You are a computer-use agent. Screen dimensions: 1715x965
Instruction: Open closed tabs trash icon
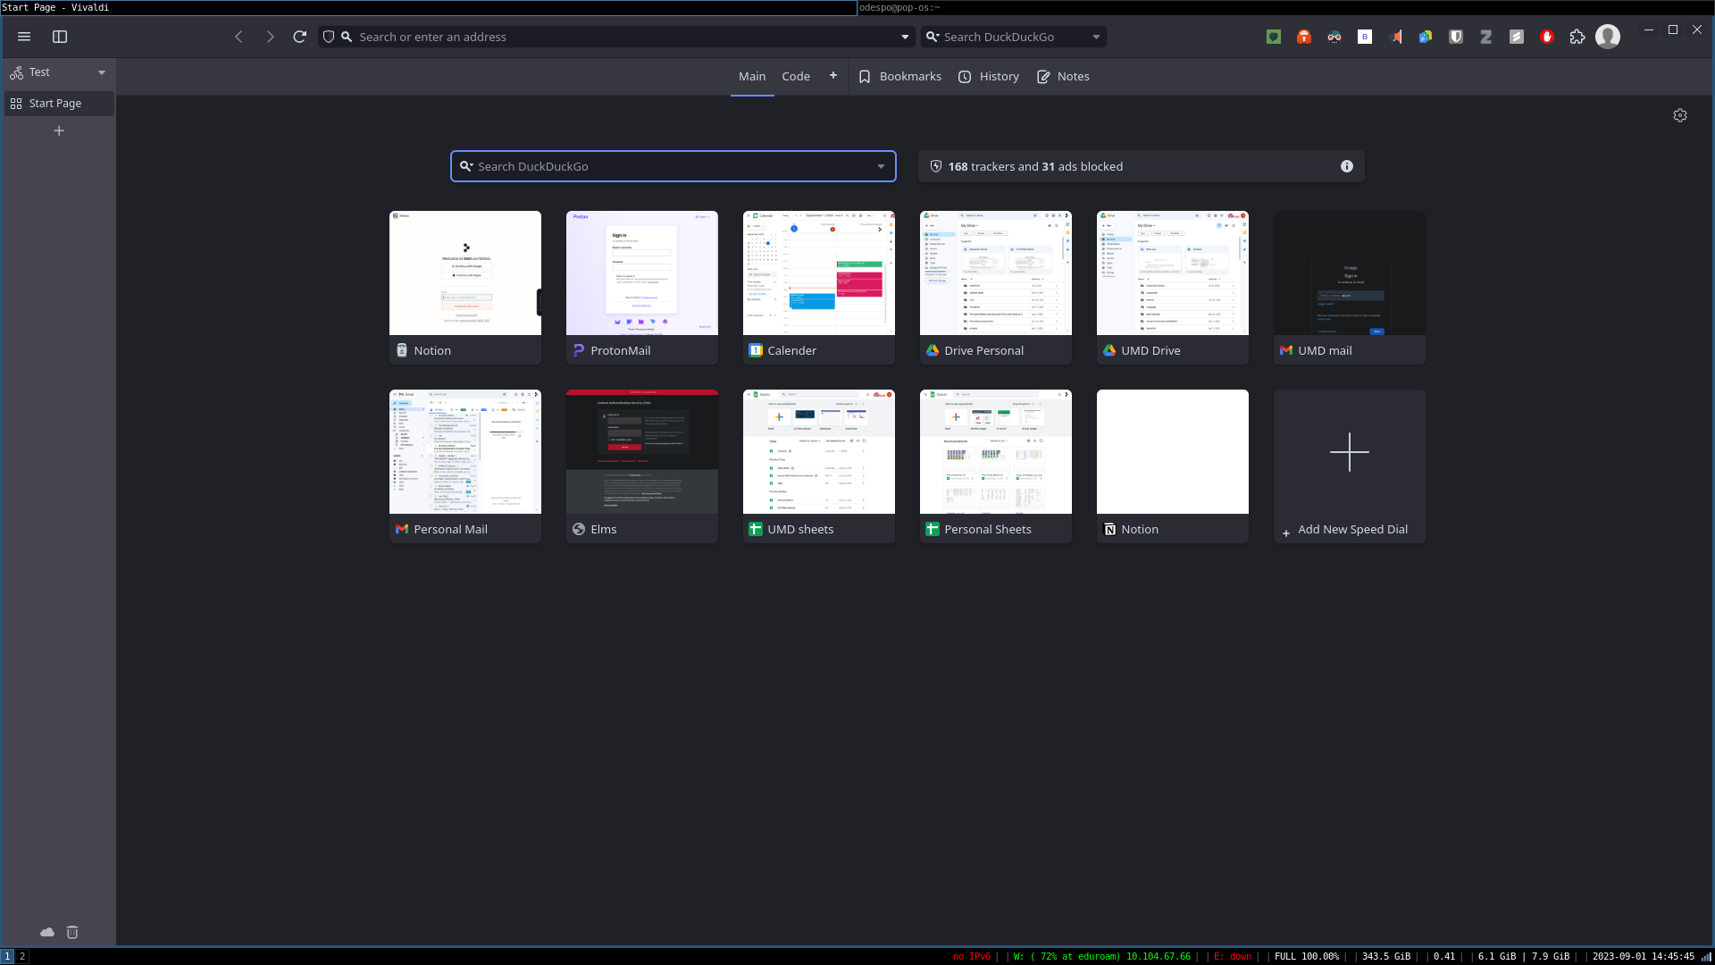72,932
